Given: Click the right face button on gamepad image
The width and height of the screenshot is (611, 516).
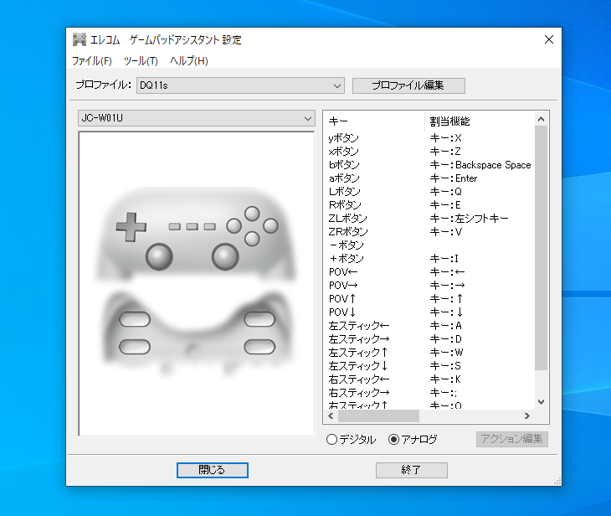Looking at the screenshot, I should pos(270,226).
